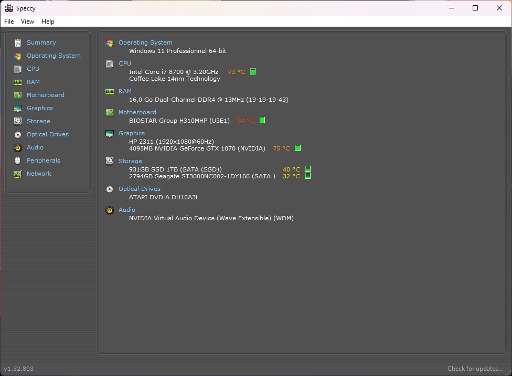
Task: Click the green GPU temperature indicator icon
Action: point(298,148)
